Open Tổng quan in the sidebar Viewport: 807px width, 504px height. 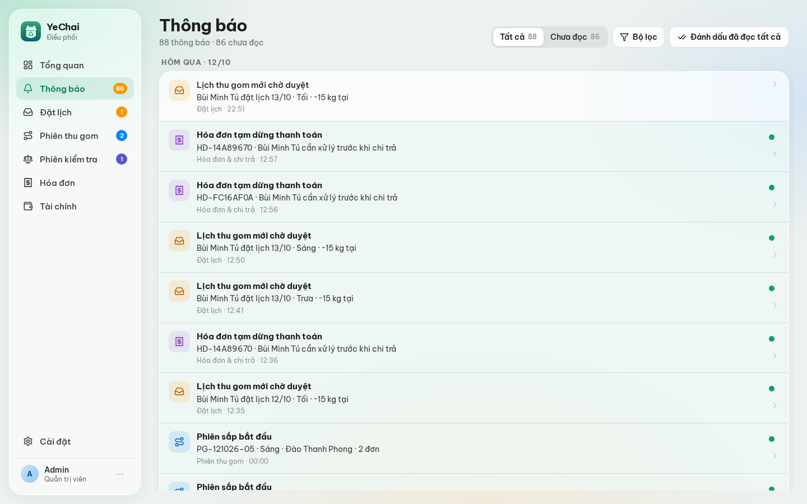tap(75, 65)
